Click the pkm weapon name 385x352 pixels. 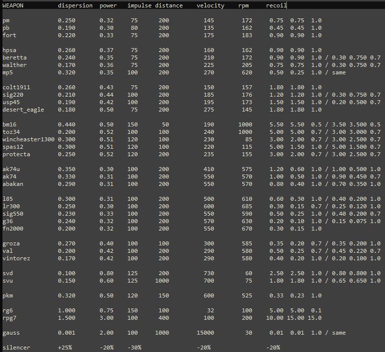[x=7, y=295]
